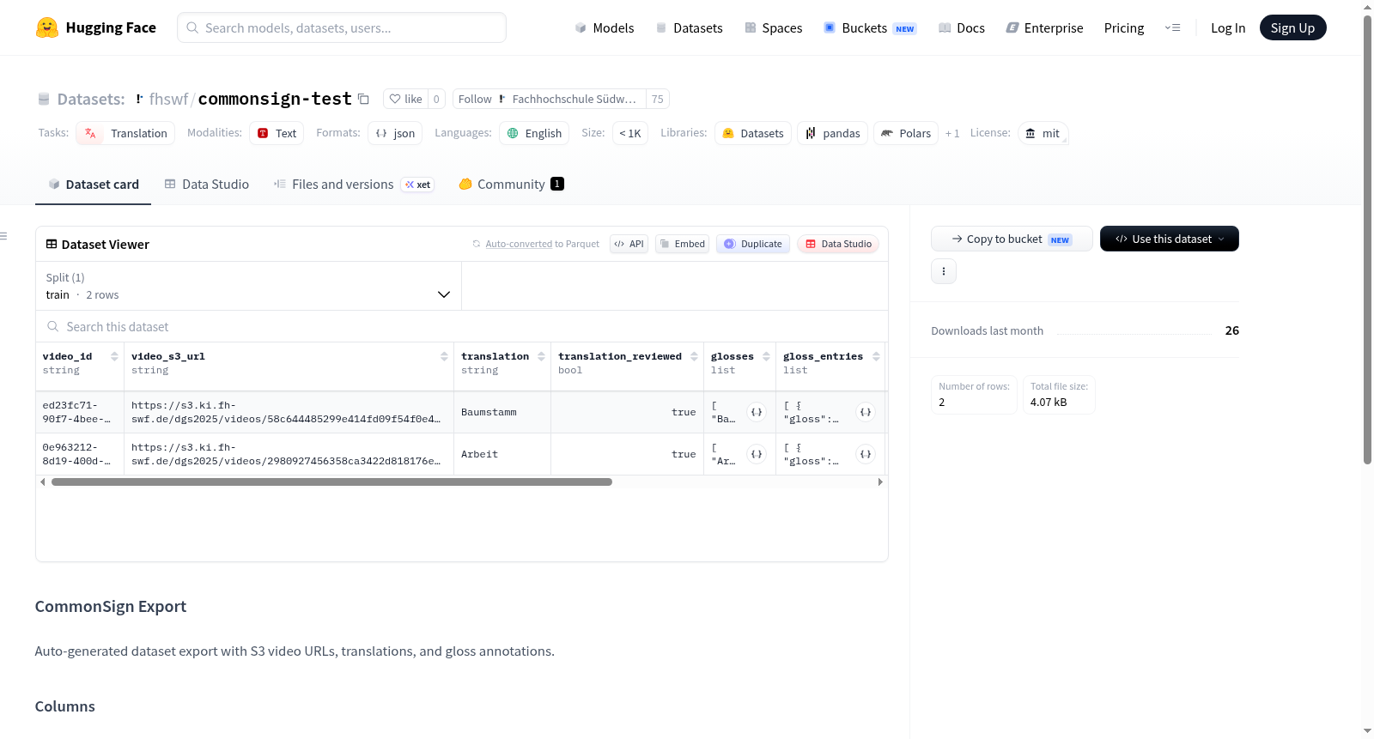Copy dataset name with the copy icon
The image size is (1374, 739).
click(x=363, y=99)
